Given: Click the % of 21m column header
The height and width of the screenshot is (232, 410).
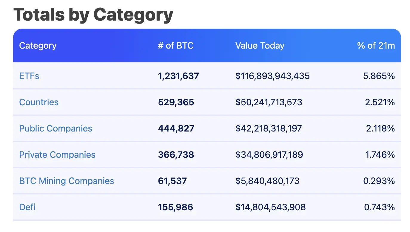Looking at the screenshot, I should click(x=376, y=46).
